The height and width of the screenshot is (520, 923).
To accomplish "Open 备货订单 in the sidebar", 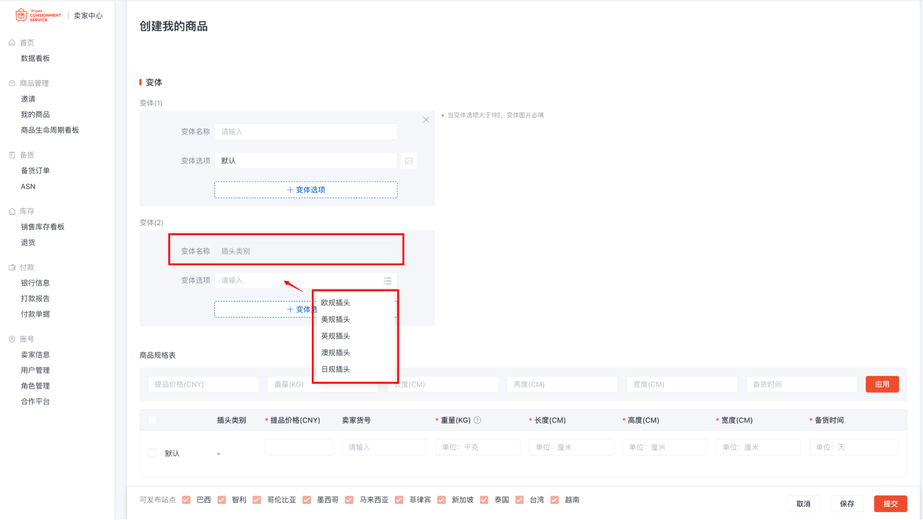I will click(x=36, y=171).
